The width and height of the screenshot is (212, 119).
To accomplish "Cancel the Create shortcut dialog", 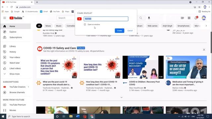I will tap(130, 31).
